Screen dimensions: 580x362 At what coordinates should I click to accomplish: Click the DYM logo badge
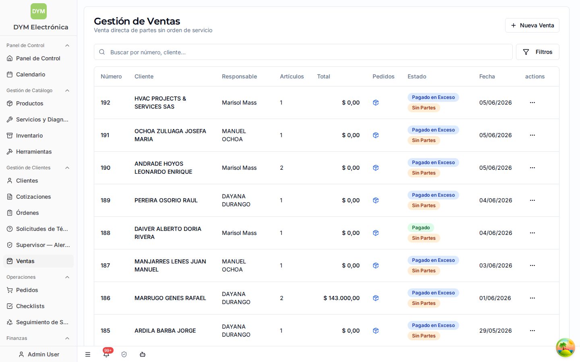(39, 11)
